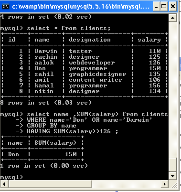Click the salary value 125
181x192 pixels.
155,57
